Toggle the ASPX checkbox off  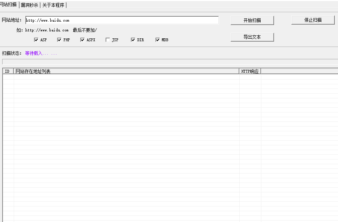click(x=82, y=40)
